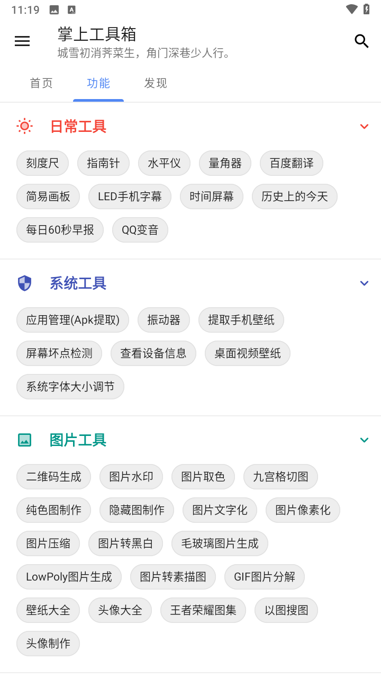Open the hamburger navigation menu
This screenshot has height=678, width=381.
coord(22,41)
